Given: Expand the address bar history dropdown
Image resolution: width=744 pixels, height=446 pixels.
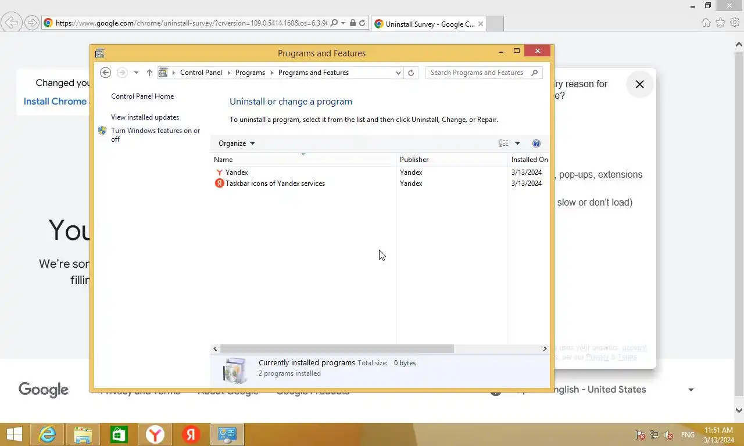Looking at the screenshot, I should tap(398, 73).
